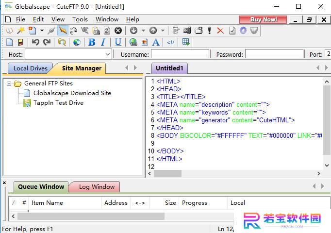
Task: Open the Host dropdown list
Action: [108, 54]
